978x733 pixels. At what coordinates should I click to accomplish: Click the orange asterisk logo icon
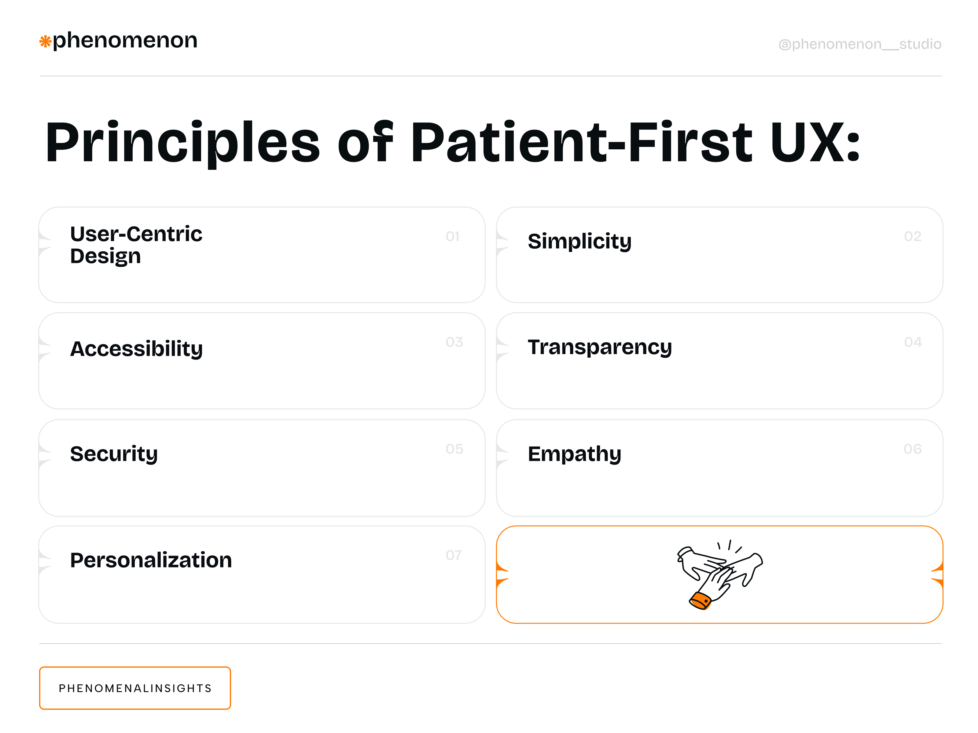pyautogui.click(x=45, y=42)
